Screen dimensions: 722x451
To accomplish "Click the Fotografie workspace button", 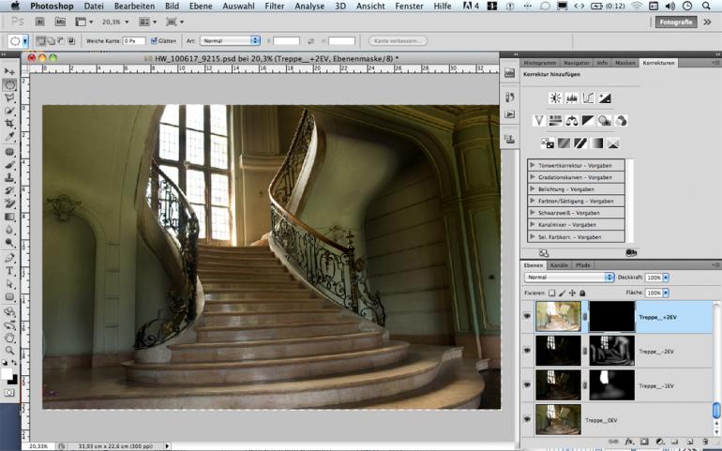I will [676, 22].
